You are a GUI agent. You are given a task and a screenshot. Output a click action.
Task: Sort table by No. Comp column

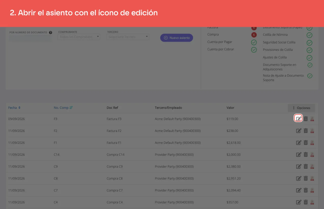[x=63, y=108]
